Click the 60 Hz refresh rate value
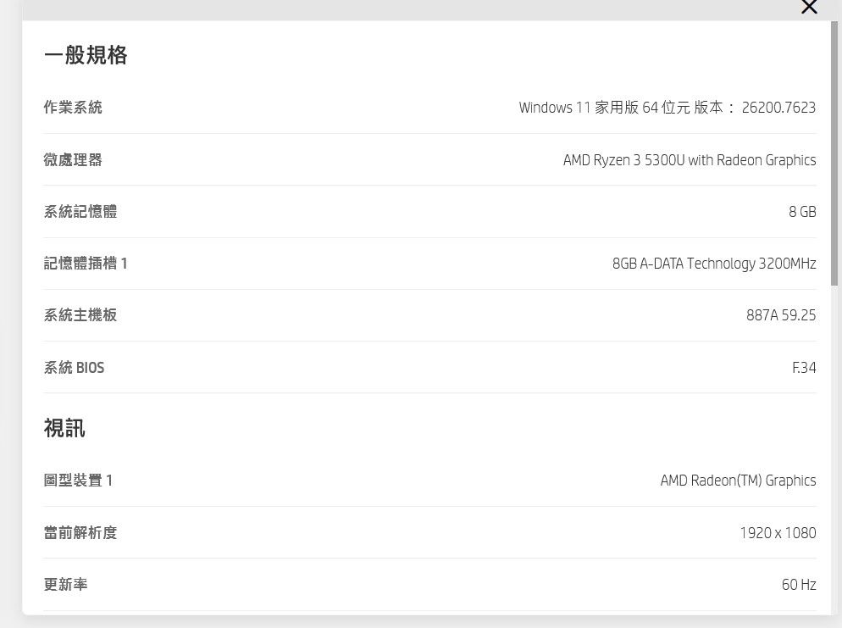 pos(799,585)
